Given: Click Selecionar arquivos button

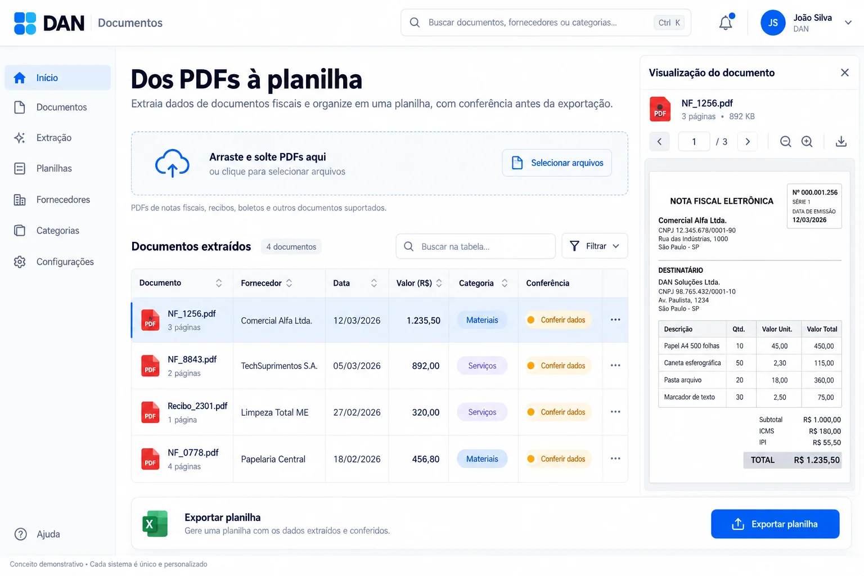Looking at the screenshot, I should pyautogui.click(x=557, y=163).
